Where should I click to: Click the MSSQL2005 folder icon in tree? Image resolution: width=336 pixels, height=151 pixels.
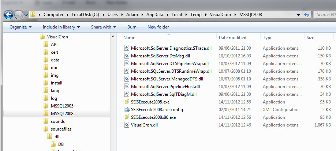(46, 106)
